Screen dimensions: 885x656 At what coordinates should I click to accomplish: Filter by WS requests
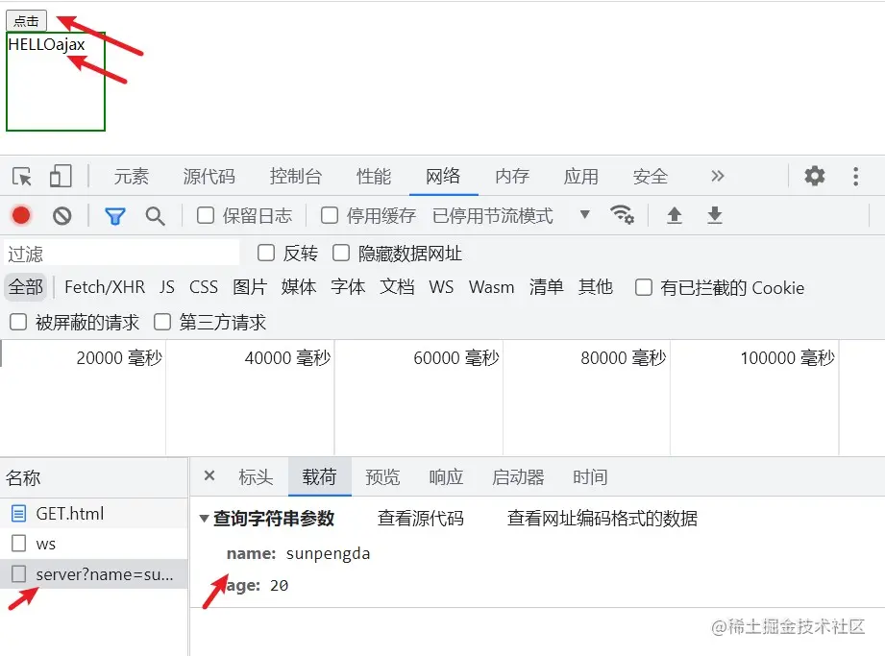pos(441,287)
